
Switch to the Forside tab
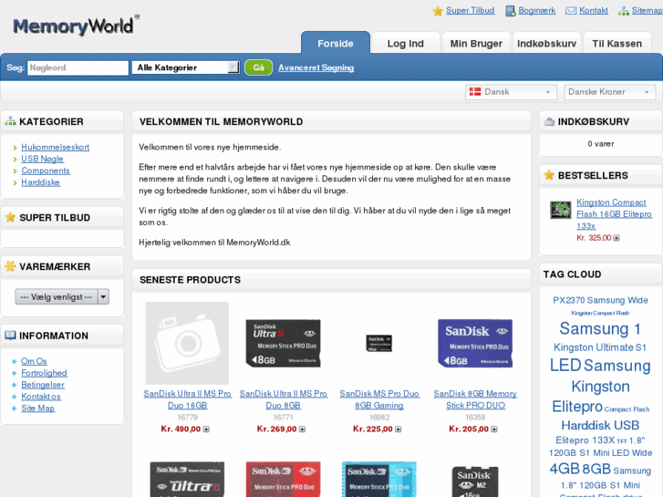point(336,43)
